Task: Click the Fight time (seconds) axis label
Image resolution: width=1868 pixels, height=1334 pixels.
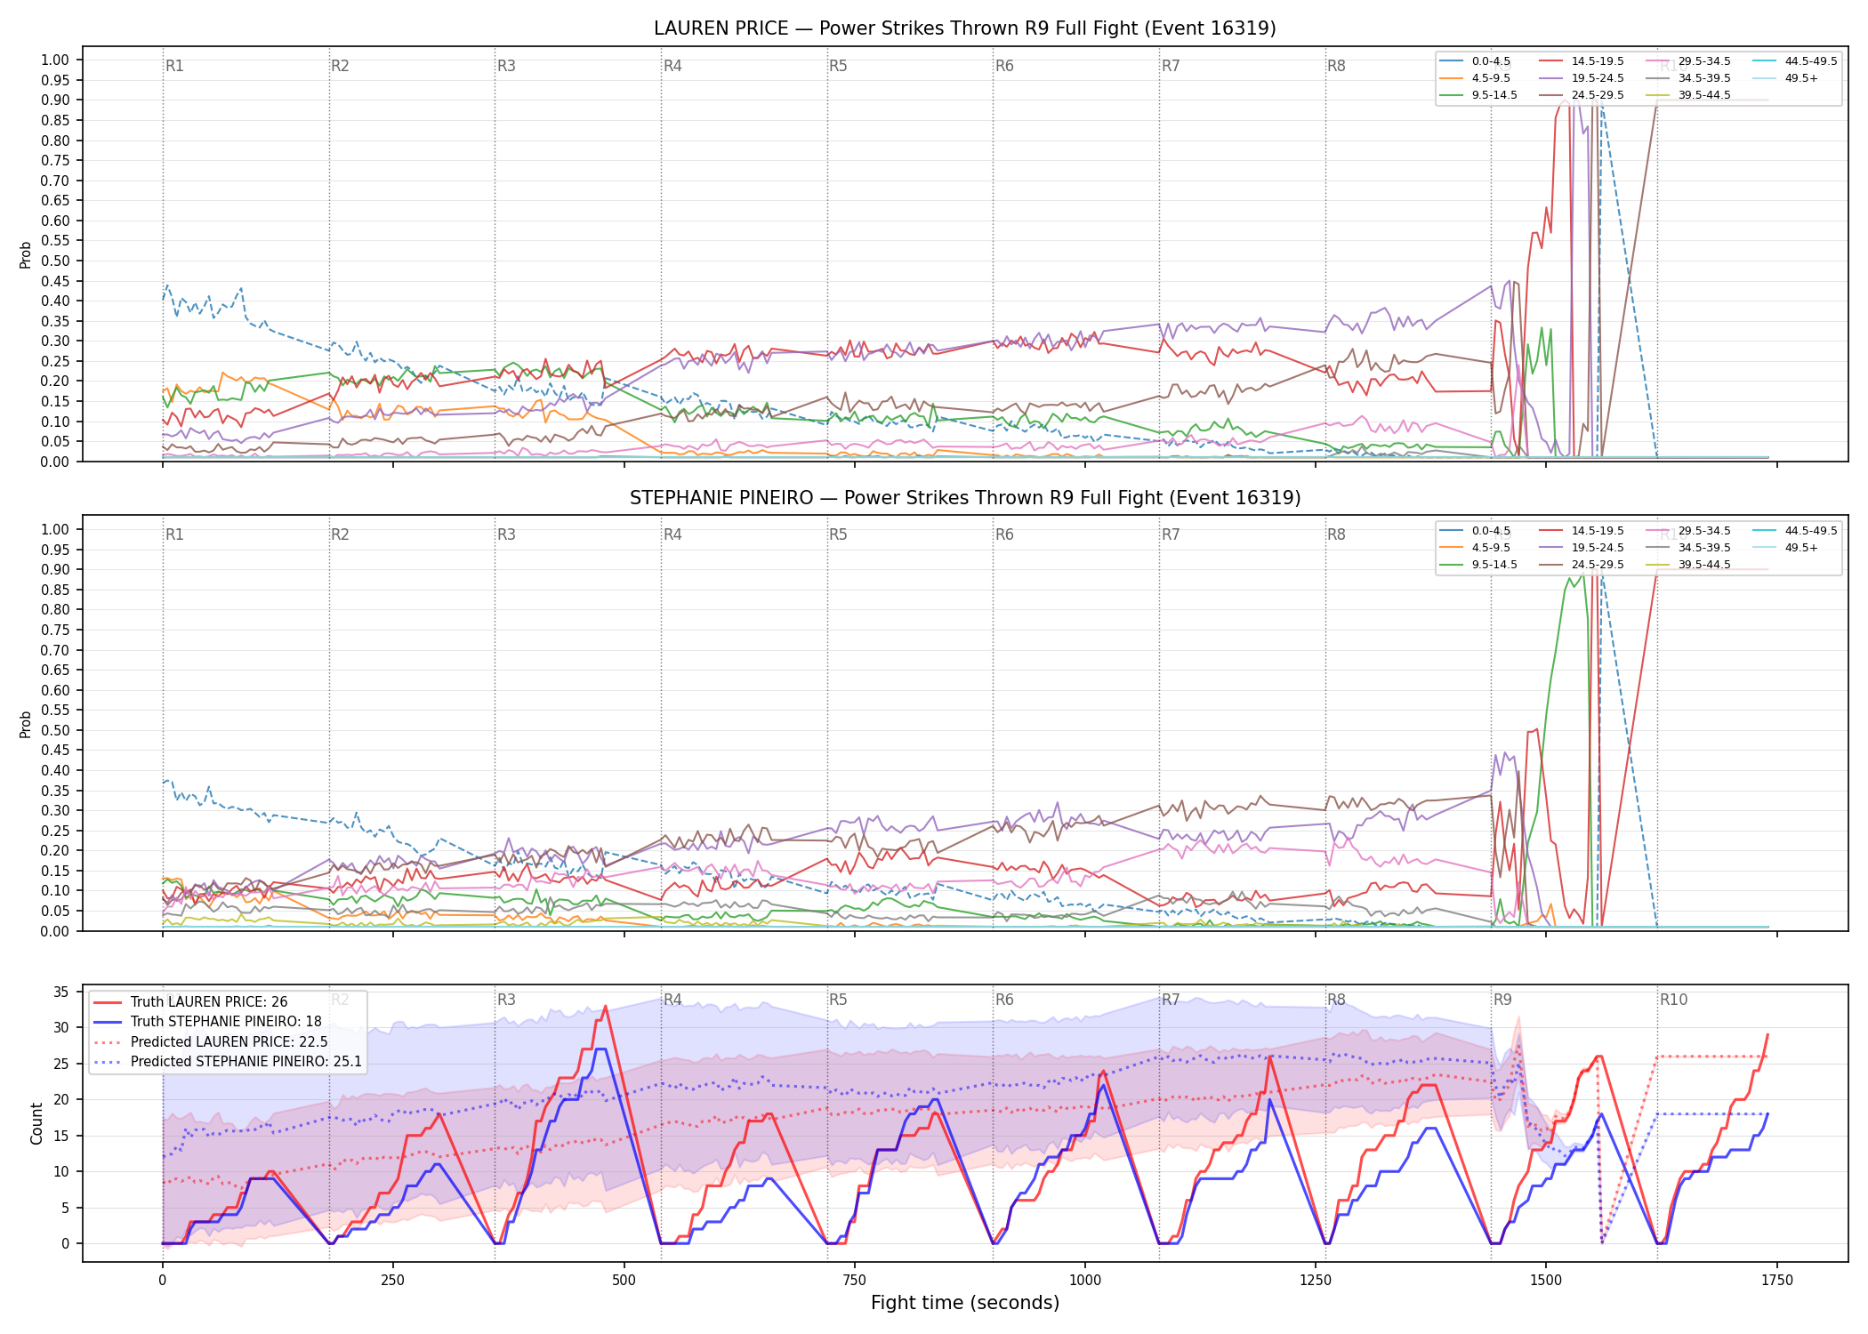Action: 965,1303
